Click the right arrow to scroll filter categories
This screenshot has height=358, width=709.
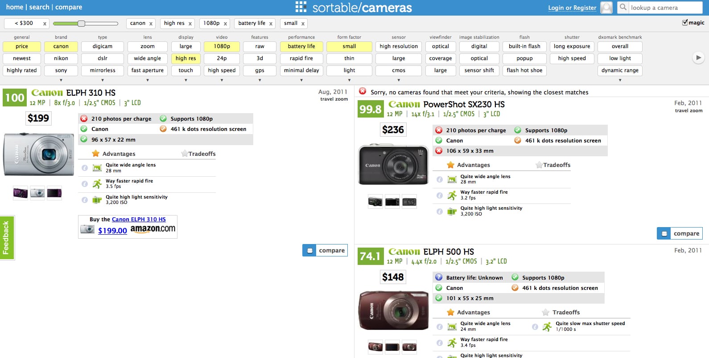[698, 57]
